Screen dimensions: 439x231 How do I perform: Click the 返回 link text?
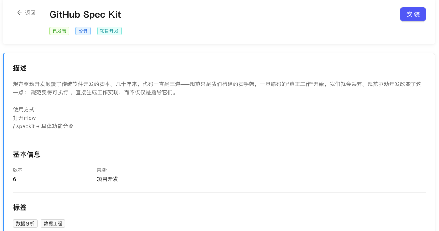click(x=30, y=13)
